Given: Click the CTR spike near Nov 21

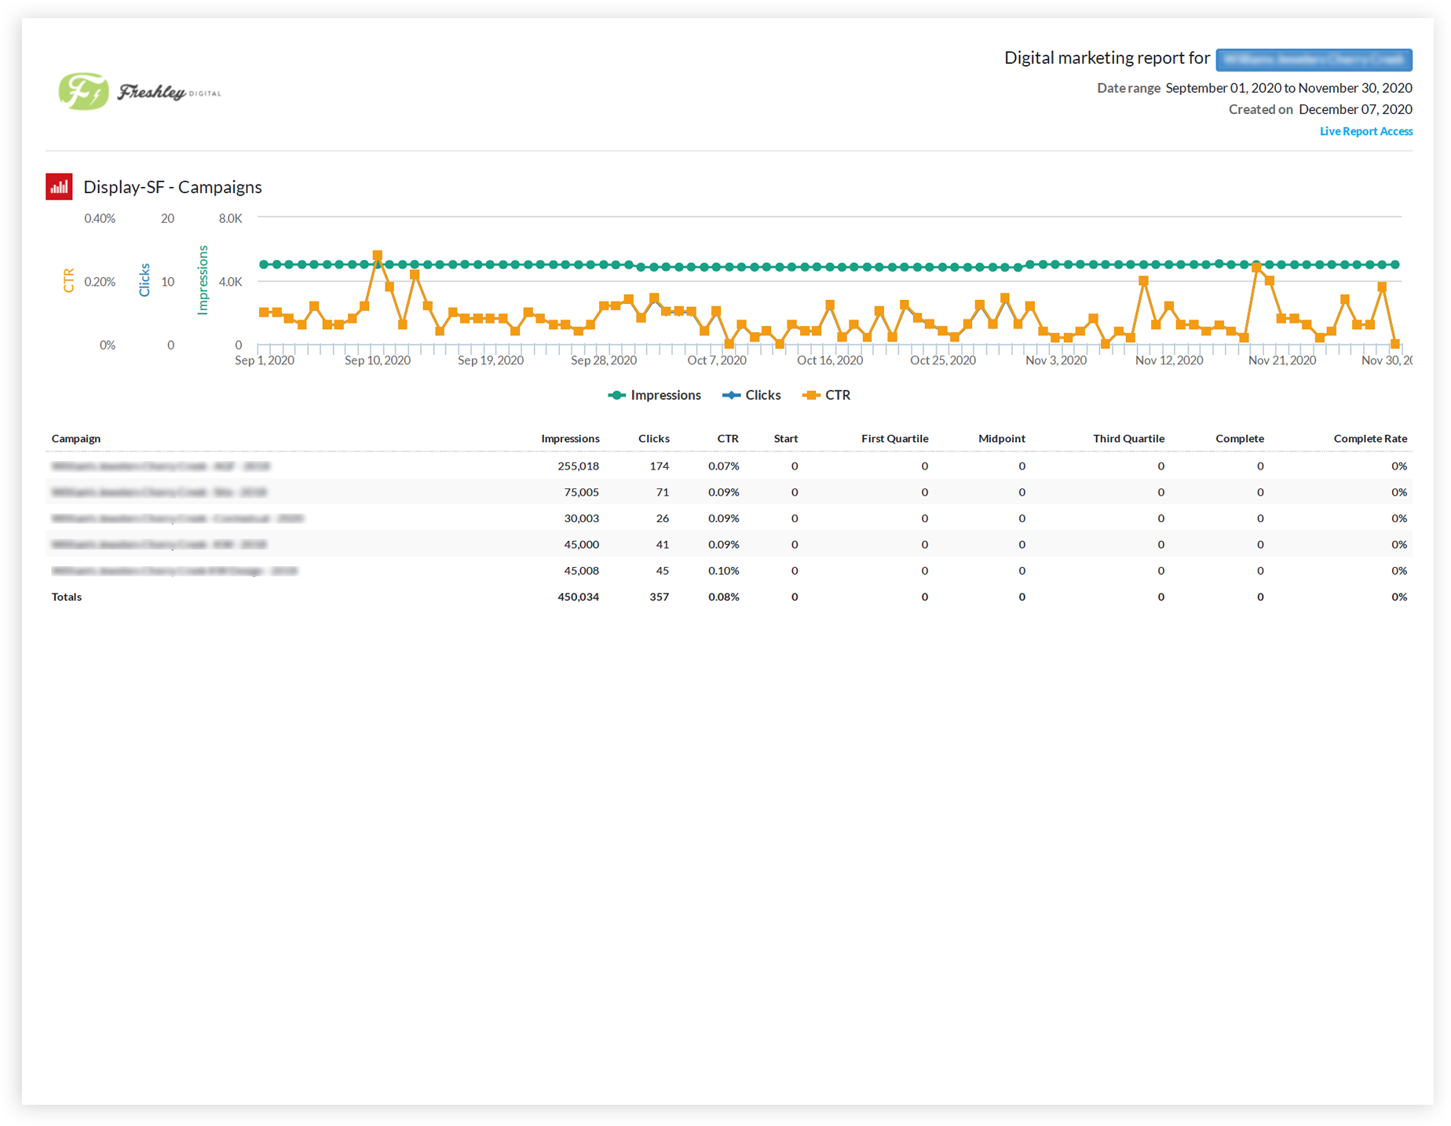Looking at the screenshot, I should pos(1257,266).
